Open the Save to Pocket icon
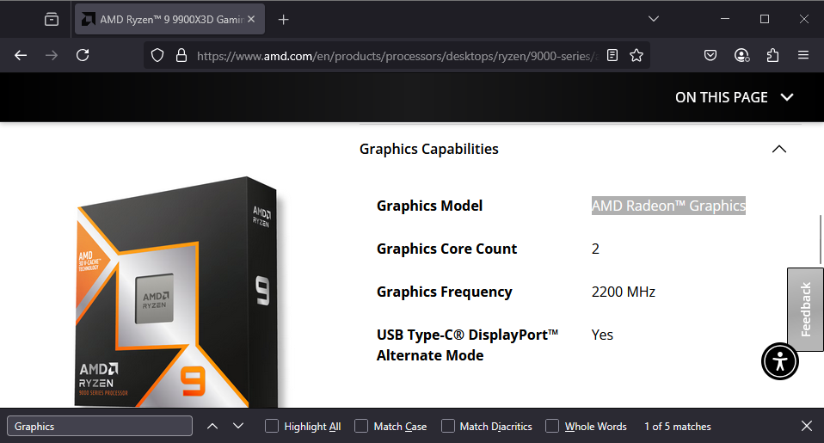The width and height of the screenshot is (824, 443). pos(710,55)
